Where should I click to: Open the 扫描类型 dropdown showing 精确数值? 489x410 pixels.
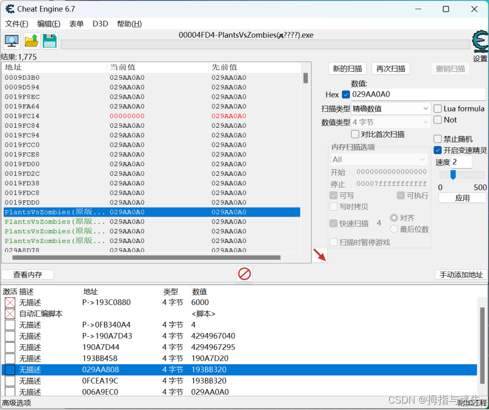pyautogui.click(x=391, y=109)
